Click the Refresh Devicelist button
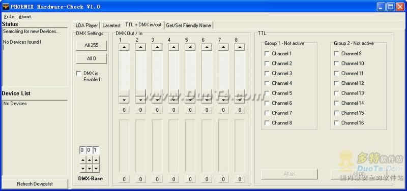 click(35, 184)
